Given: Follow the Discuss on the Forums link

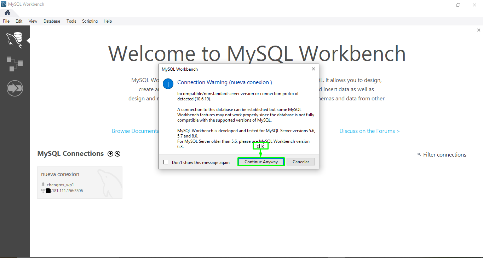Looking at the screenshot, I should pos(369,131).
